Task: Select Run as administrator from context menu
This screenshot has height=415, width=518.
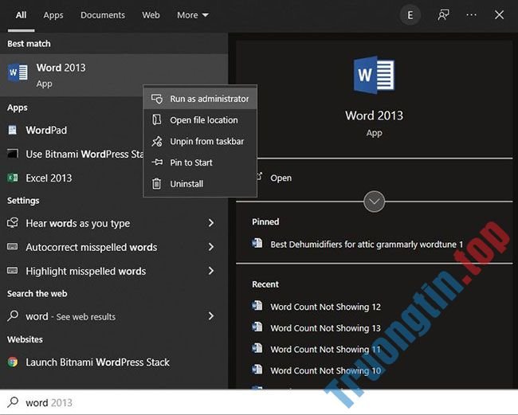Action: click(x=209, y=99)
